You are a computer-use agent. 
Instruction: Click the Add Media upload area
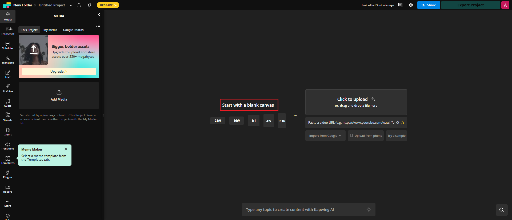(x=59, y=96)
